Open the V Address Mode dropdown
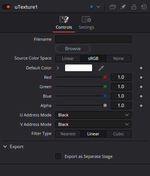 93,124
